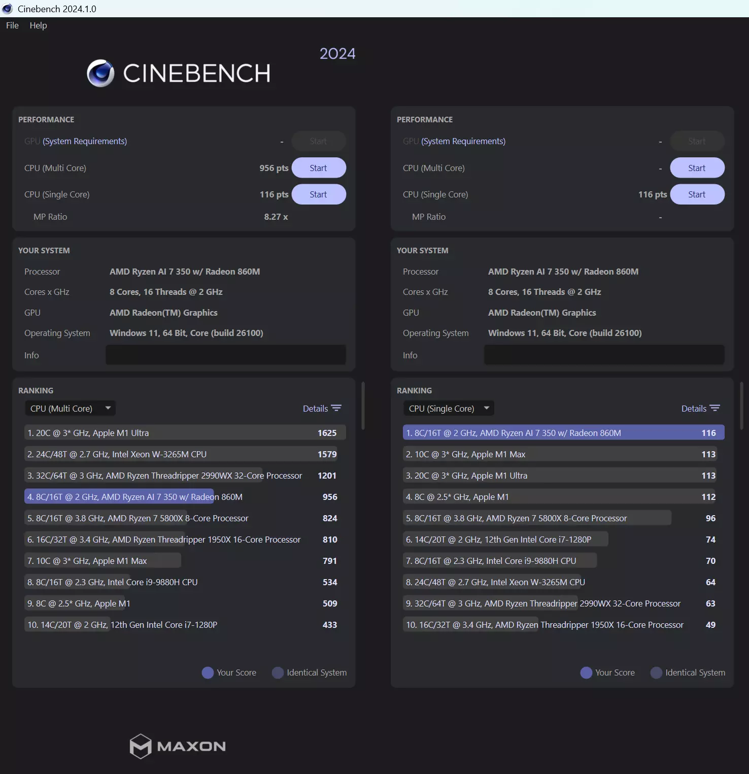The height and width of the screenshot is (774, 749).
Task: Select the Core i9-9880H 70 single-core row
Action: 564,561
